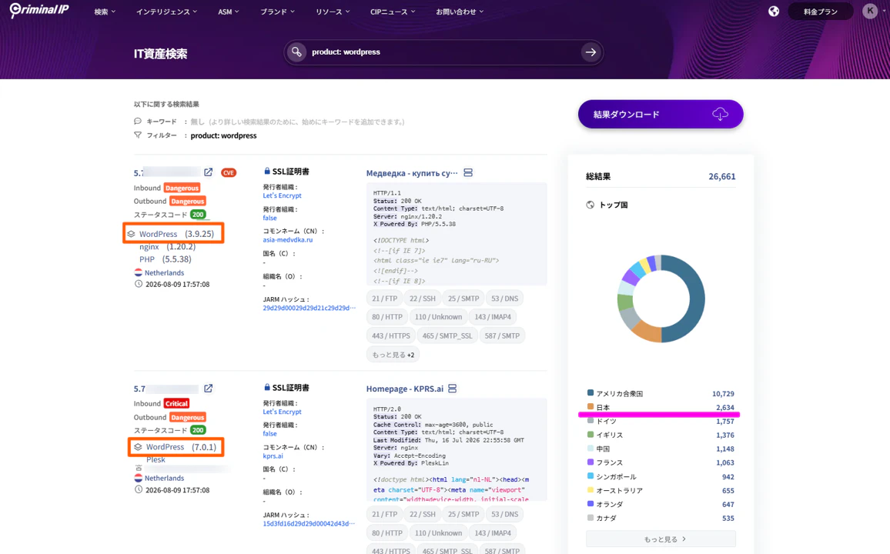Click 'PHP (5.5.38)' text
890x554 pixels.
click(166, 259)
